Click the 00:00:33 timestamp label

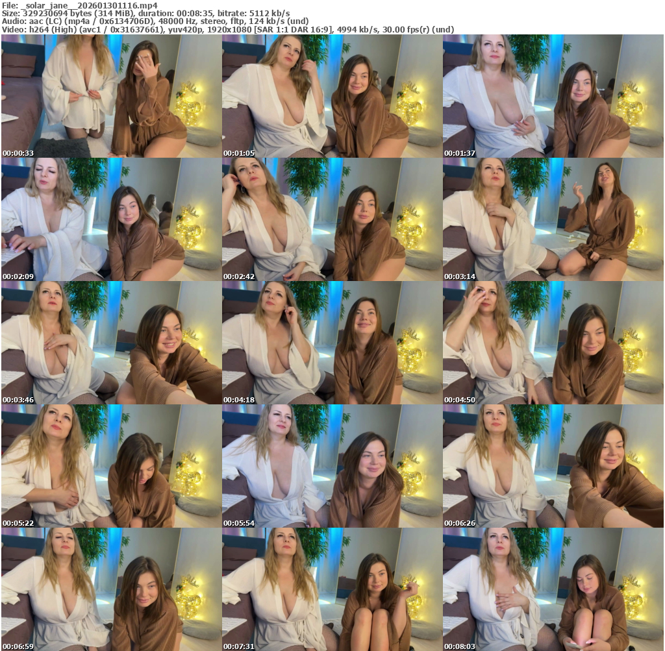18,153
